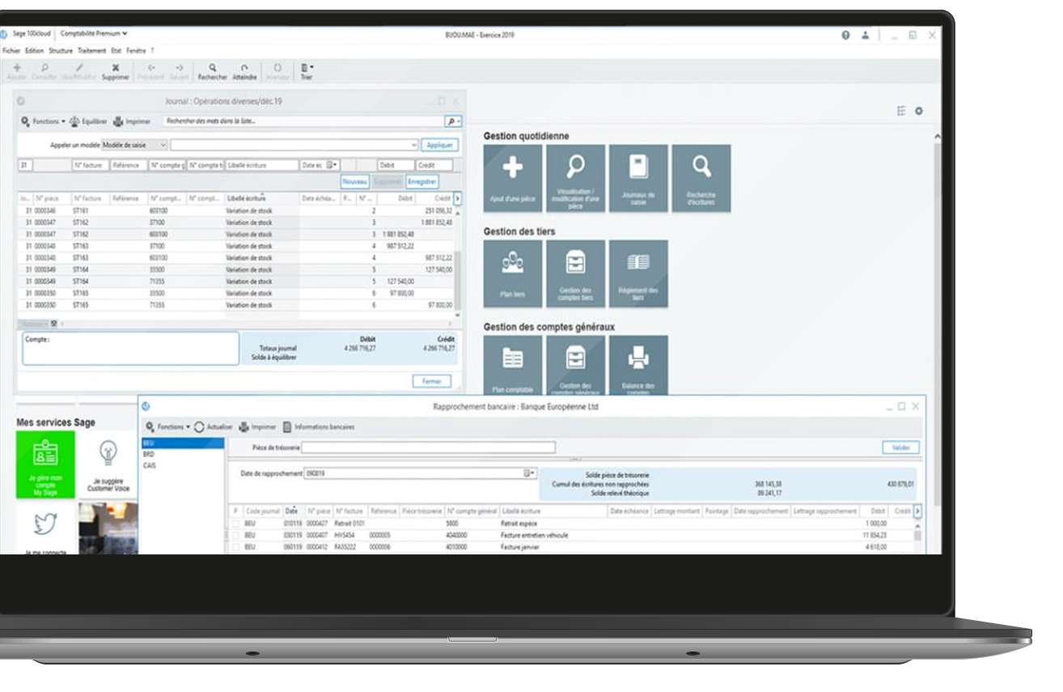Open the dashboard settings gear
Image resolution: width=1063 pixels, height=692 pixels.
coord(919,111)
